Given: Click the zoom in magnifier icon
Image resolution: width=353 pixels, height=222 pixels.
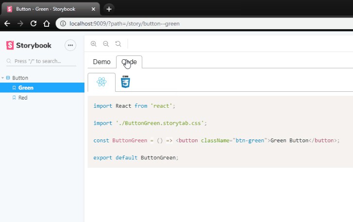Looking at the screenshot, I should 94,44.
